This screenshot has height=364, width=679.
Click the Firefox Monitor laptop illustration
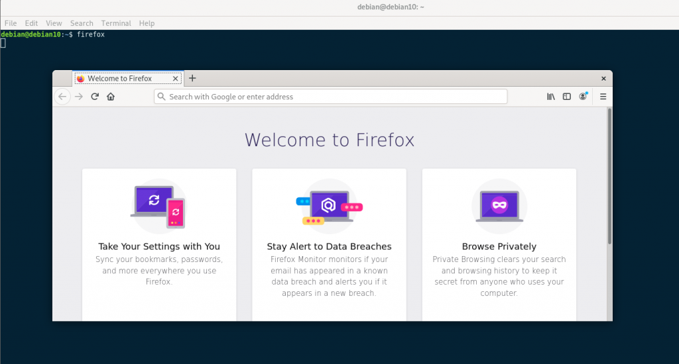coord(329,206)
